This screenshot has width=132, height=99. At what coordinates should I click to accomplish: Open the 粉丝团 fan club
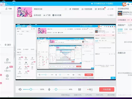[37, 15]
